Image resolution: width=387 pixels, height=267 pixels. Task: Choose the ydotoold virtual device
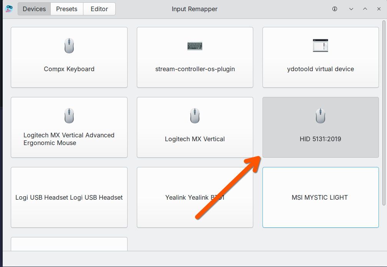click(x=321, y=57)
